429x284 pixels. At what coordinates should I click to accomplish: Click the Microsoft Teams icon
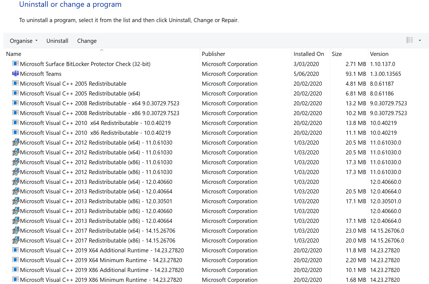point(16,74)
